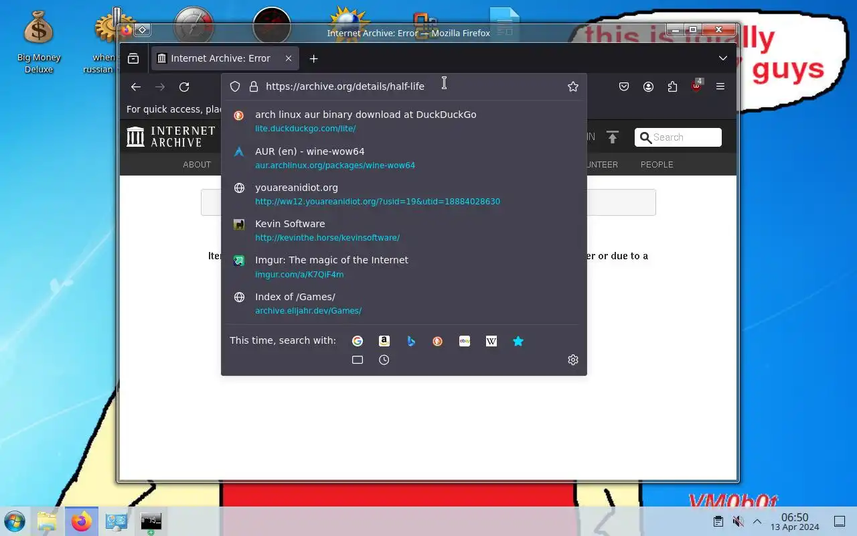This screenshot has height=536, width=857.
Task: Select Imgur: The magic of the Internet
Action: point(404,267)
